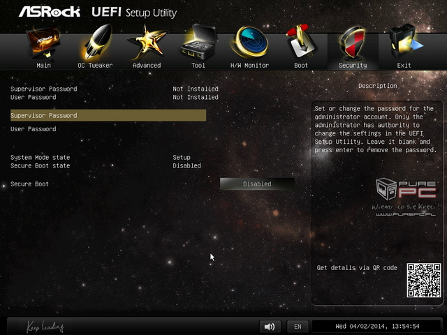Image resolution: width=447 pixels, height=335 pixels.
Task: Select the User Password option
Action: 34,129
